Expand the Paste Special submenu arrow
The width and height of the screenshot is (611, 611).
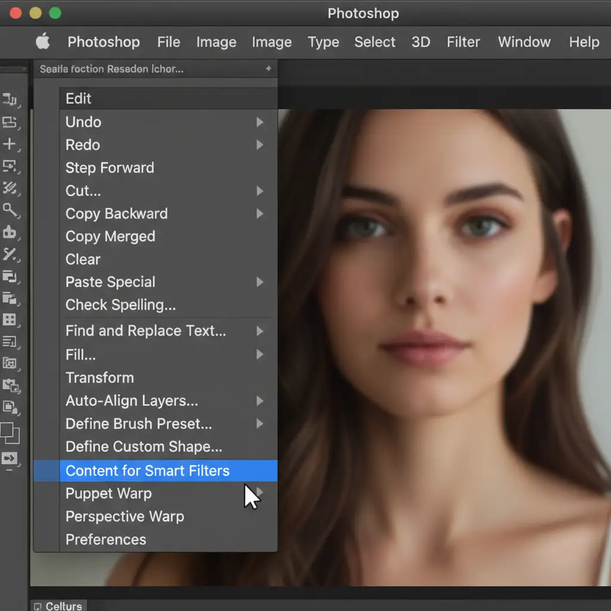click(x=260, y=282)
